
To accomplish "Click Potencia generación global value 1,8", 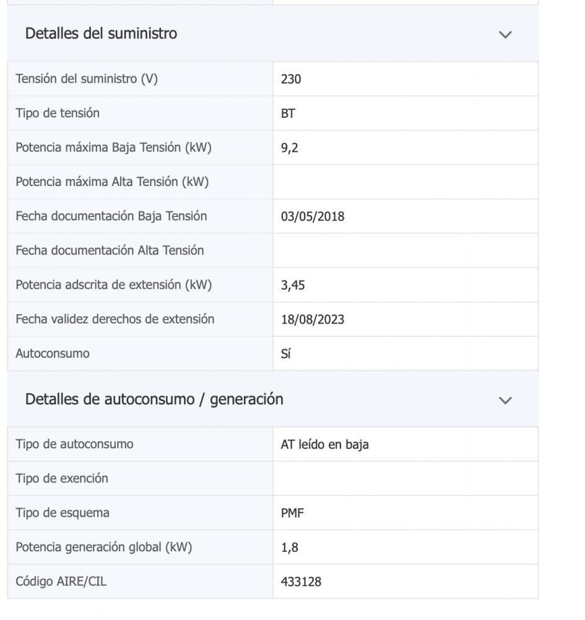I will 289,547.
